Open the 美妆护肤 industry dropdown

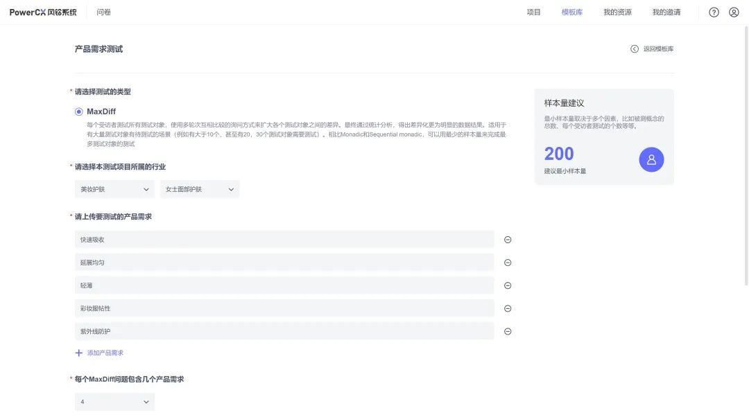114,189
